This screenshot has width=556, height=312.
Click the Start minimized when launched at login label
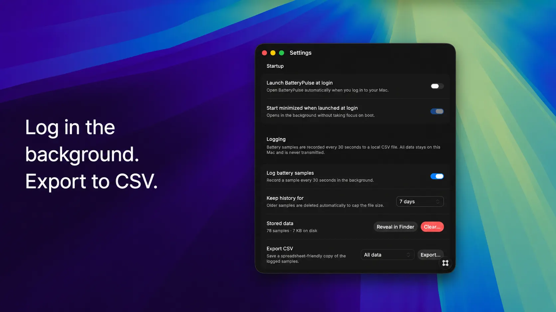312,108
